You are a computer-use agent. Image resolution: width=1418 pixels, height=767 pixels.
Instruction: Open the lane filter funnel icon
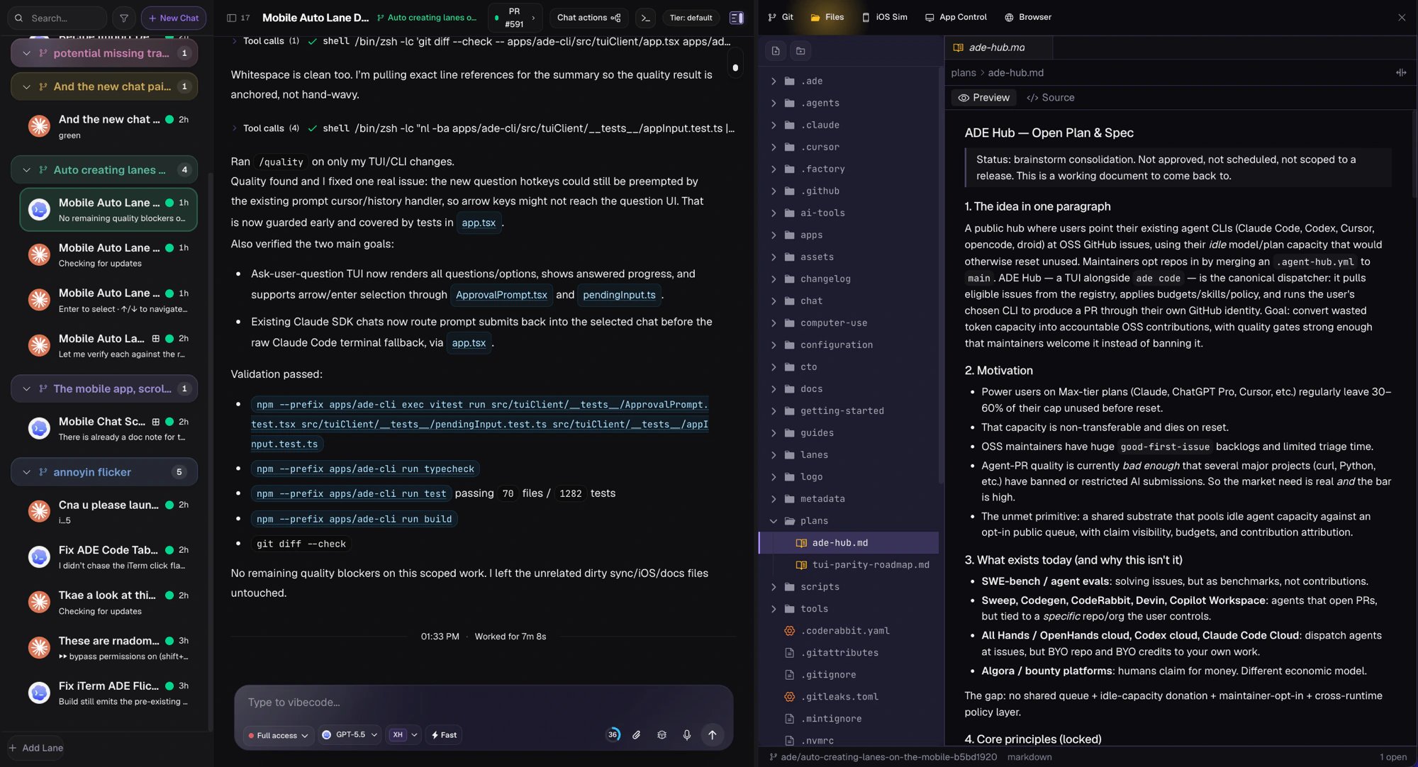tap(123, 18)
